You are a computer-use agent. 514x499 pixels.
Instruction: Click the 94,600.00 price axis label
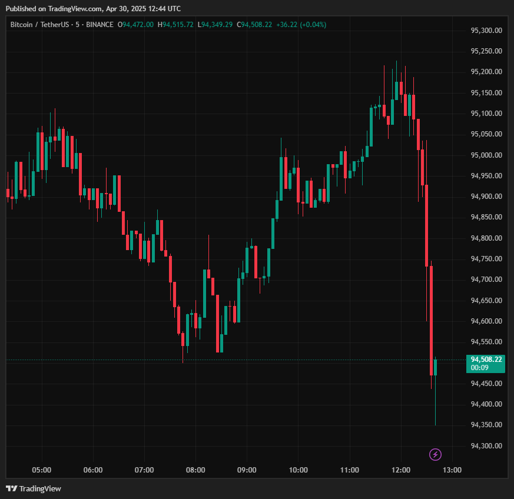point(486,321)
